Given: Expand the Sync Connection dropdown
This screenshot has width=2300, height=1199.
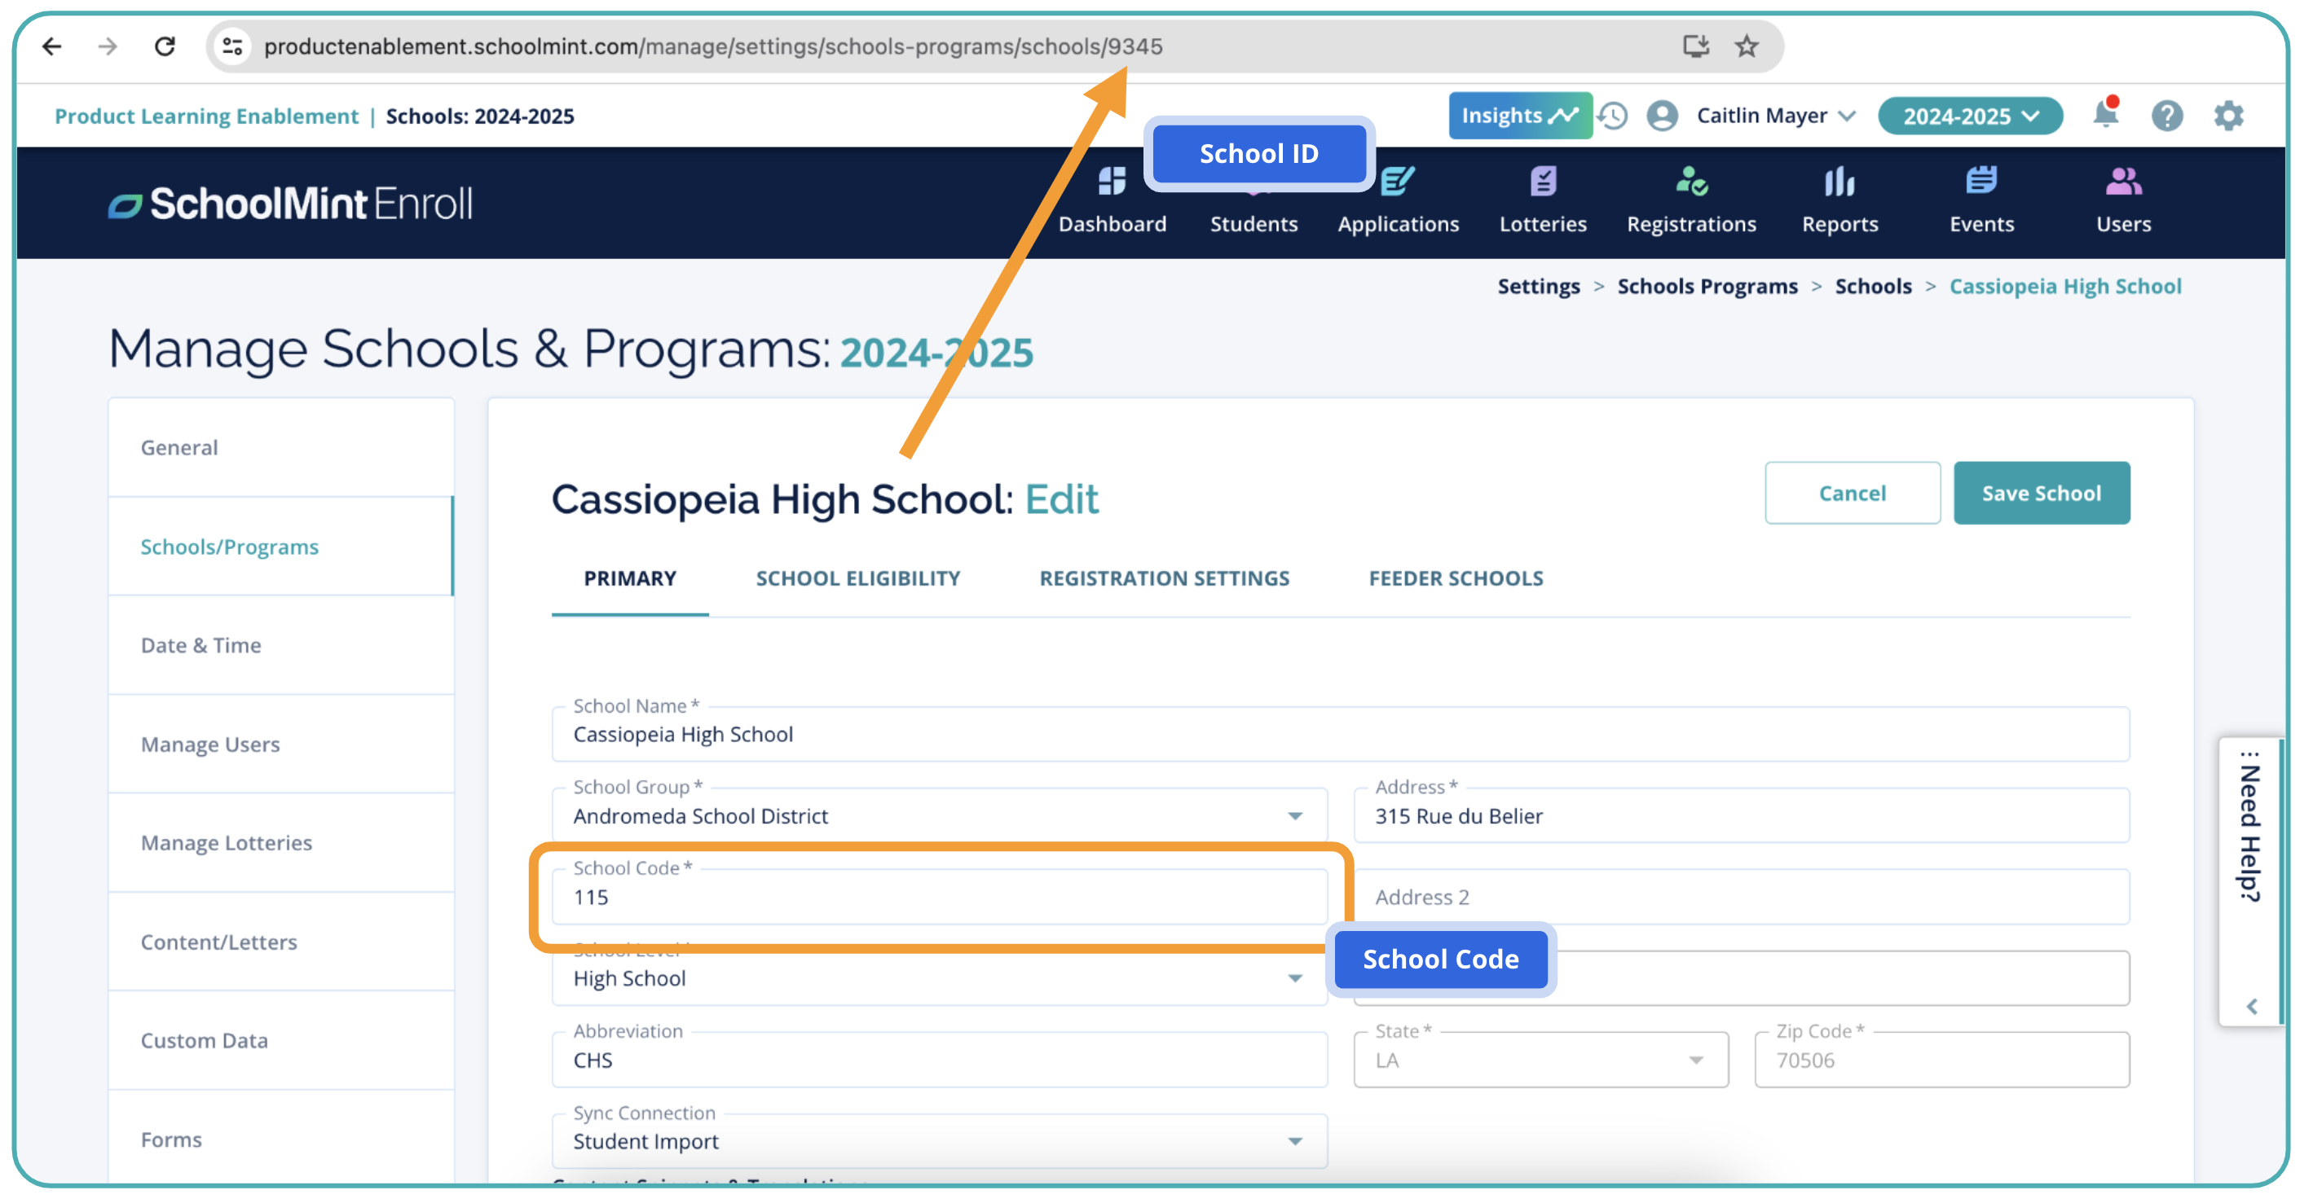Looking at the screenshot, I should (x=1293, y=1141).
